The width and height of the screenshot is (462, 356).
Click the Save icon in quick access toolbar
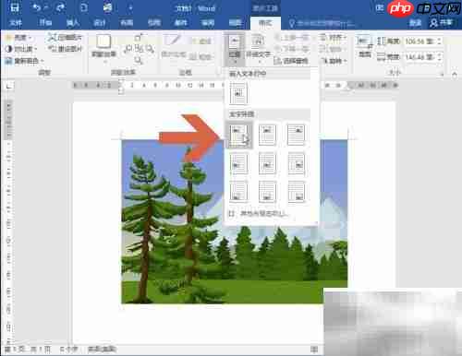14,7
